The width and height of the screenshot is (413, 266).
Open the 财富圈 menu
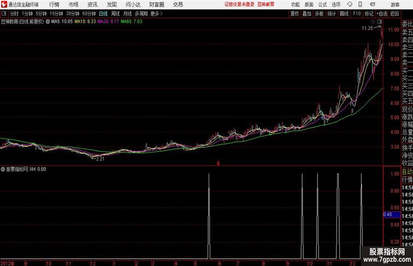click(156, 4)
